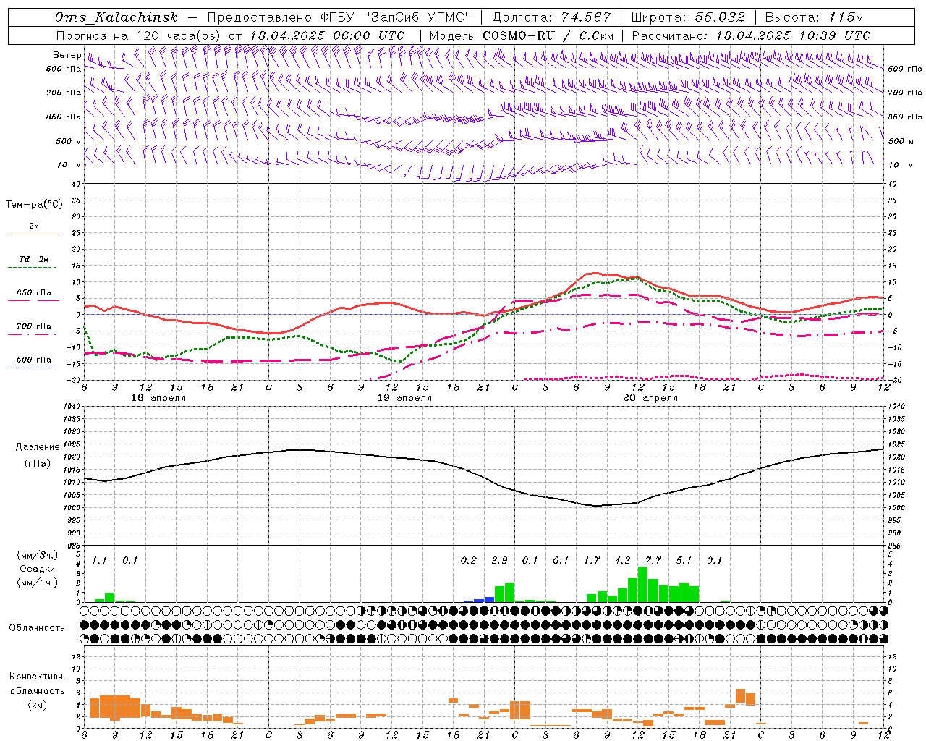This screenshot has height=741, width=926.
Task: Click the date label 20 апреля
Action: 650,398
